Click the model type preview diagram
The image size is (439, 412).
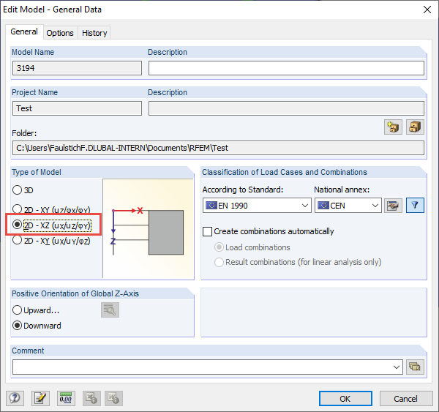pyautogui.click(x=149, y=228)
